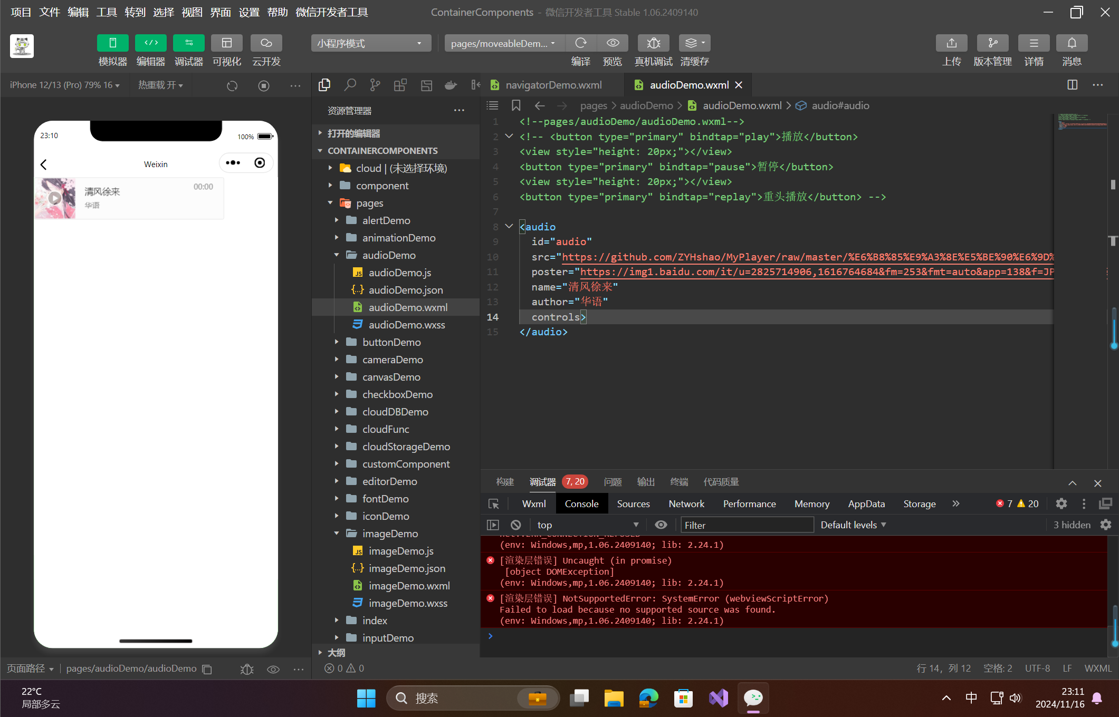Click the element inspector picker icon
The image size is (1119, 717).
point(494,504)
